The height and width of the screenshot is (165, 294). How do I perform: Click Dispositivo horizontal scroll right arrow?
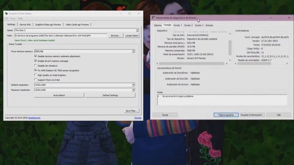226,63
